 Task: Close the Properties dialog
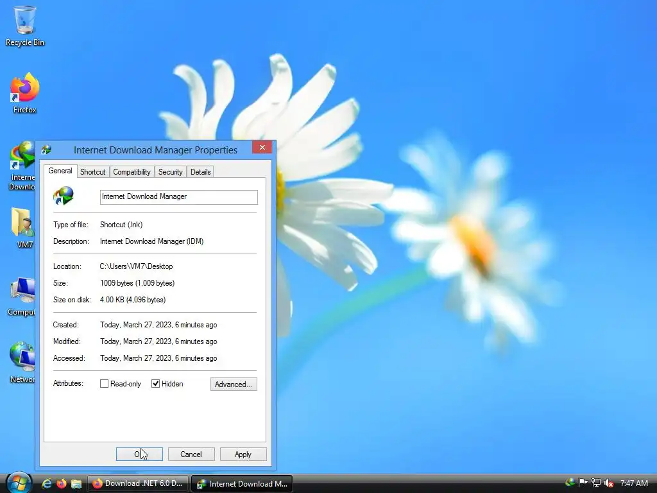[262, 147]
